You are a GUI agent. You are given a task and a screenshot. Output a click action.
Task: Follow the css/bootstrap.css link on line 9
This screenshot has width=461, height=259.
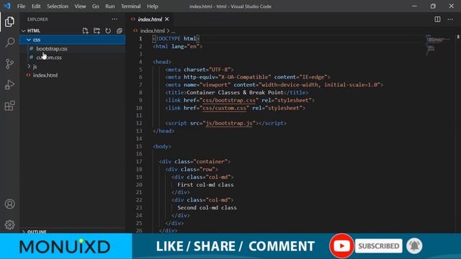click(229, 100)
